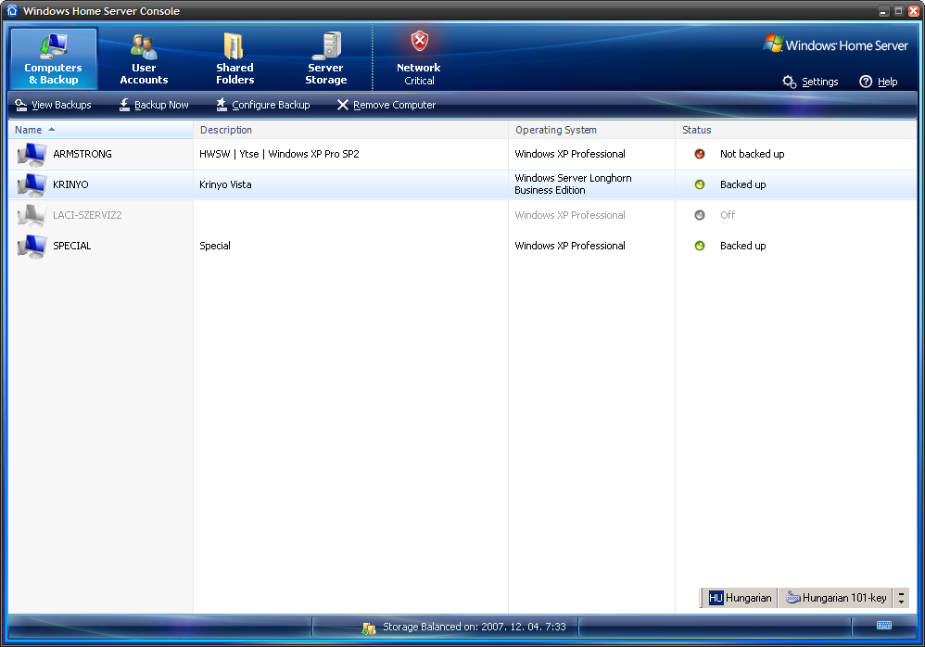The image size is (925, 647).
Task: Click green status dot for SPECIAL
Action: tap(700, 246)
